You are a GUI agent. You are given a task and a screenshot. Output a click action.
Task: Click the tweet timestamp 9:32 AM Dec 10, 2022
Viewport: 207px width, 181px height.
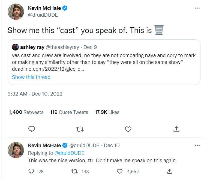[x=35, y=94]
